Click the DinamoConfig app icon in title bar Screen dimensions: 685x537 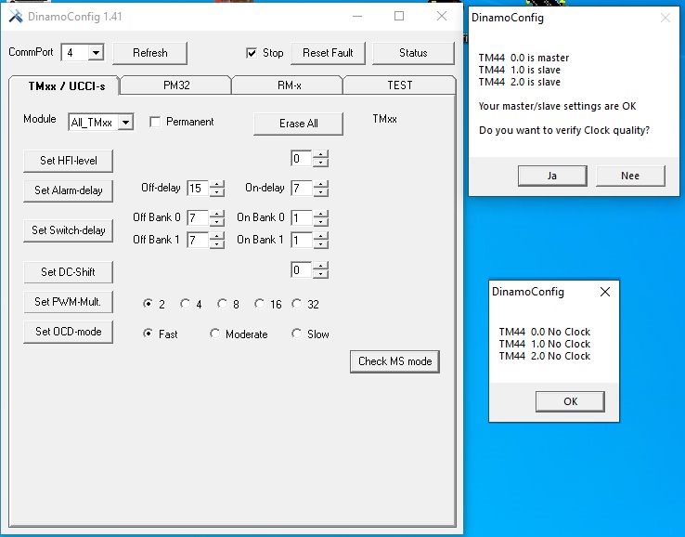pos(16,17)
